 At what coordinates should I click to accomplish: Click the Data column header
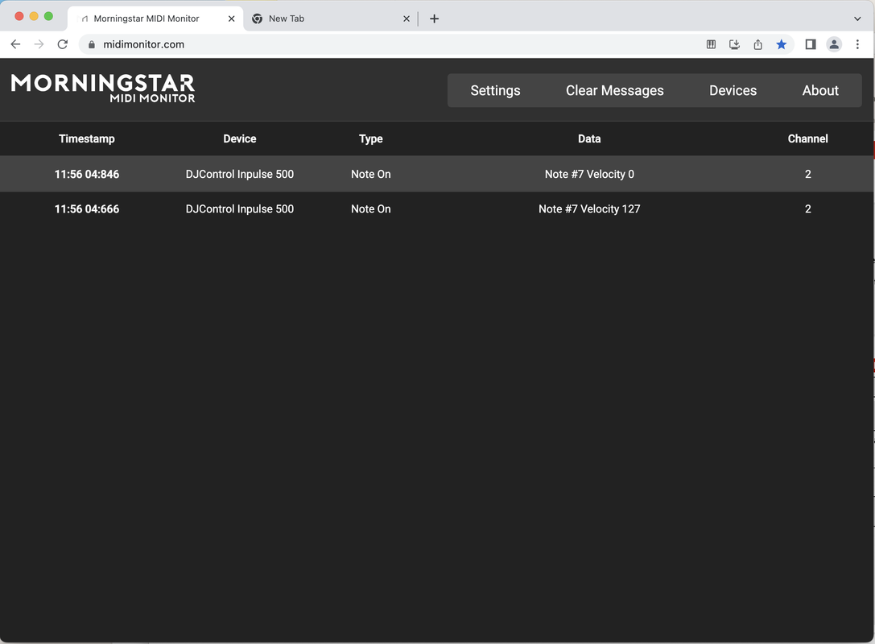(589, 138)
